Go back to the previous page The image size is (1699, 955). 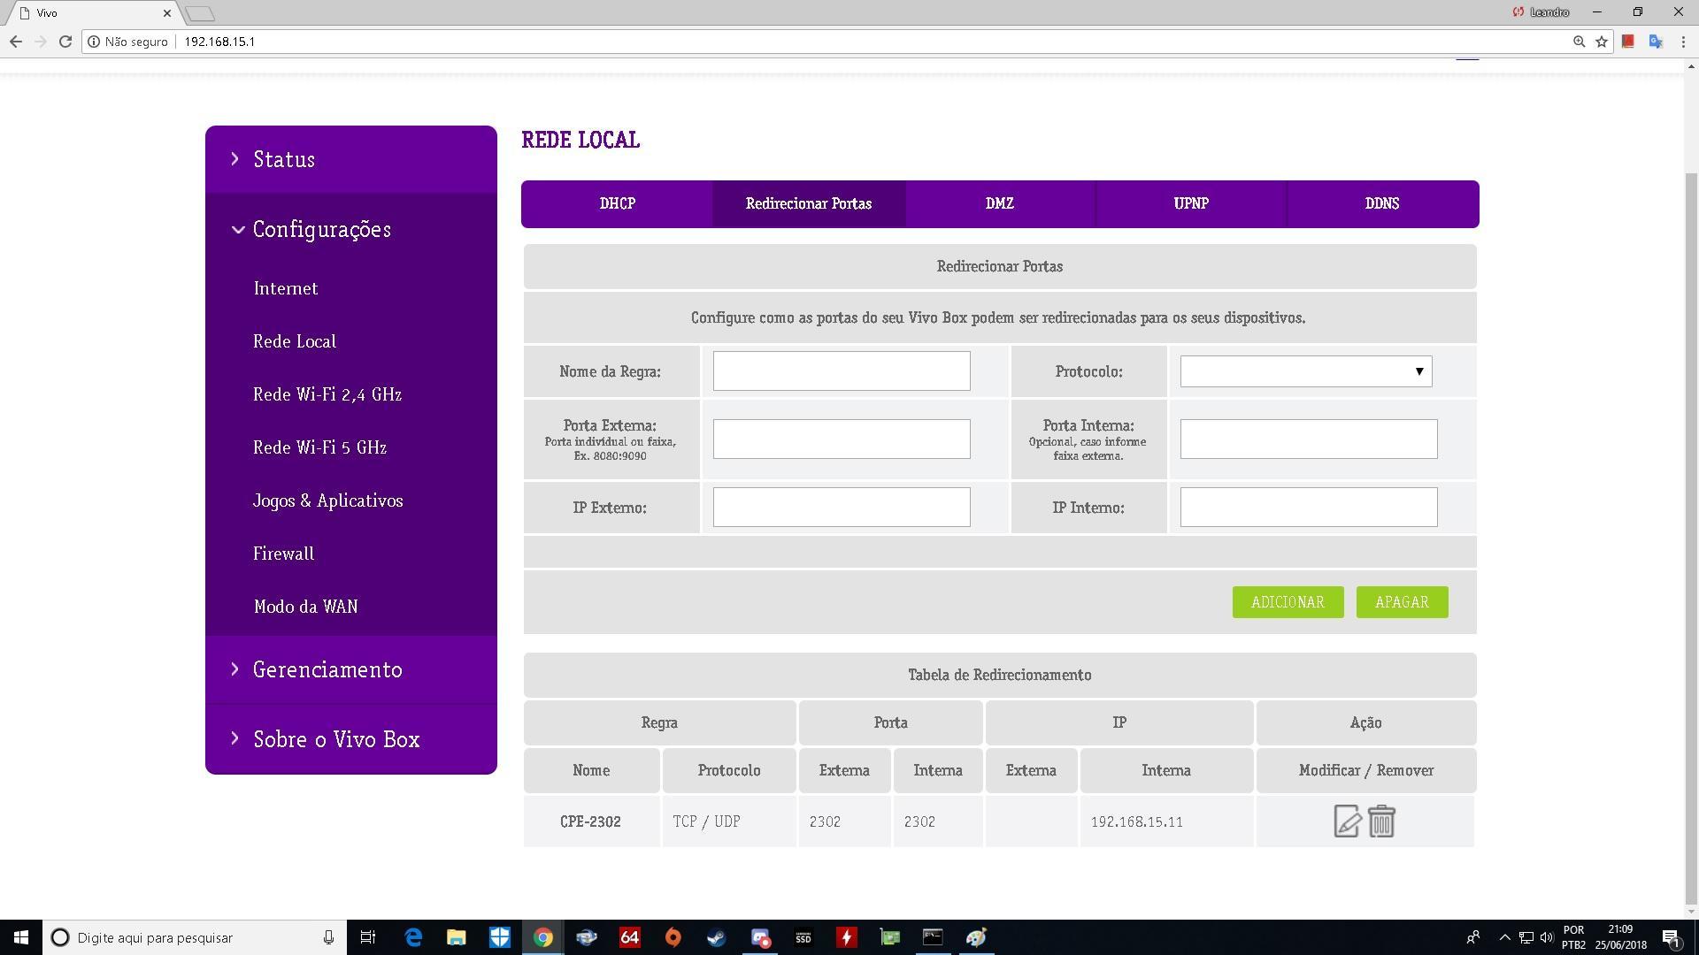[15, 42]
